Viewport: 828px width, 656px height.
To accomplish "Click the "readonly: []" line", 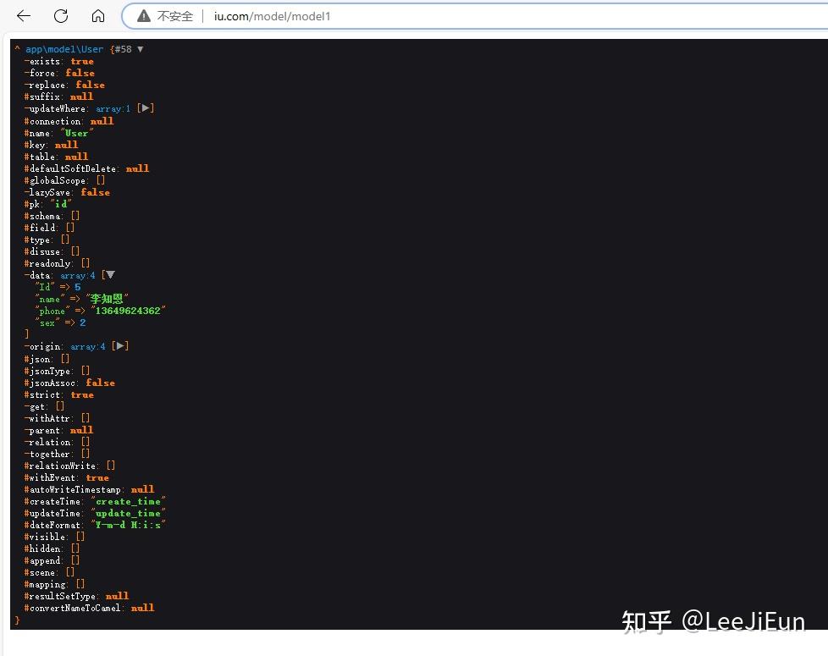I will [57, 262].
